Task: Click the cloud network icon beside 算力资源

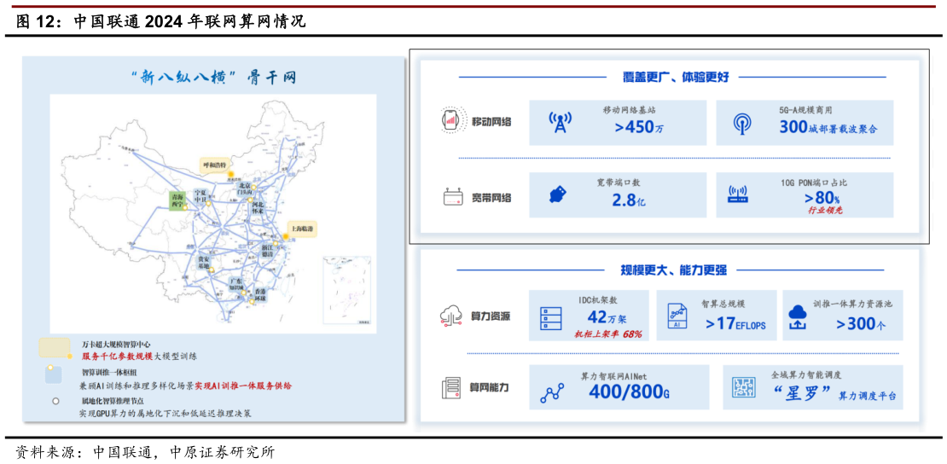Action: pyautogui.click(x=452, y=316)
